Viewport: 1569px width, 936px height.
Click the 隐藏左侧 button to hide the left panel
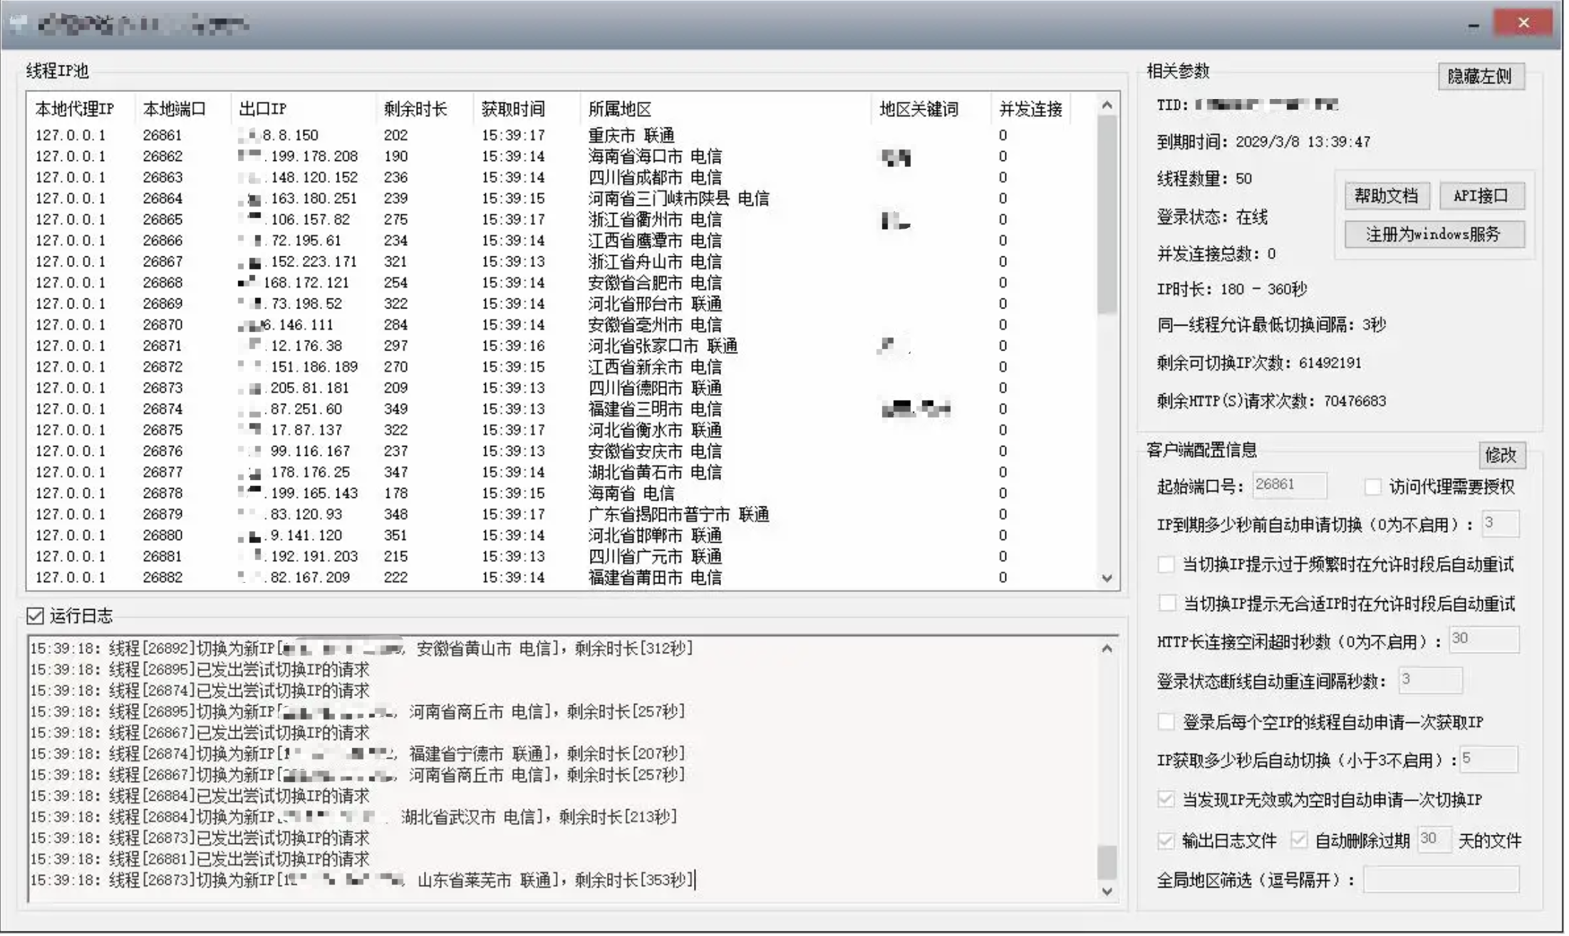coord(1481,76)
